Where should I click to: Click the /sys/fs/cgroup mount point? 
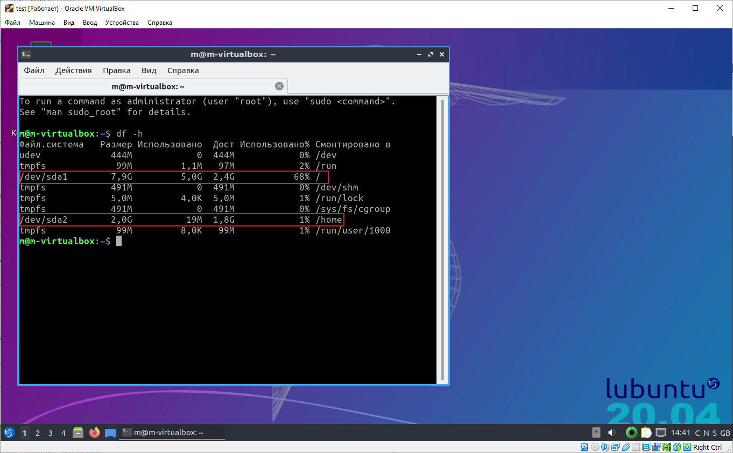[x=353, y=209]
